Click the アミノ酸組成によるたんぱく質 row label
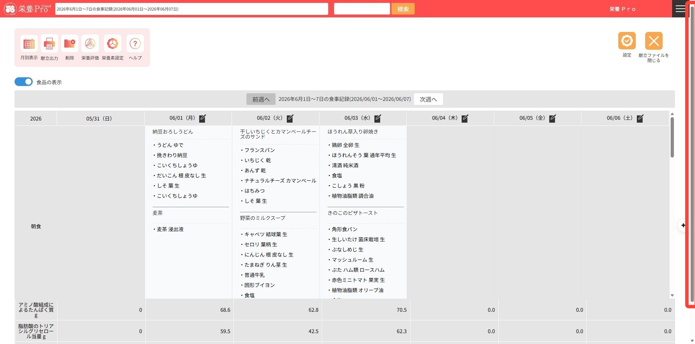 (36, 310)
